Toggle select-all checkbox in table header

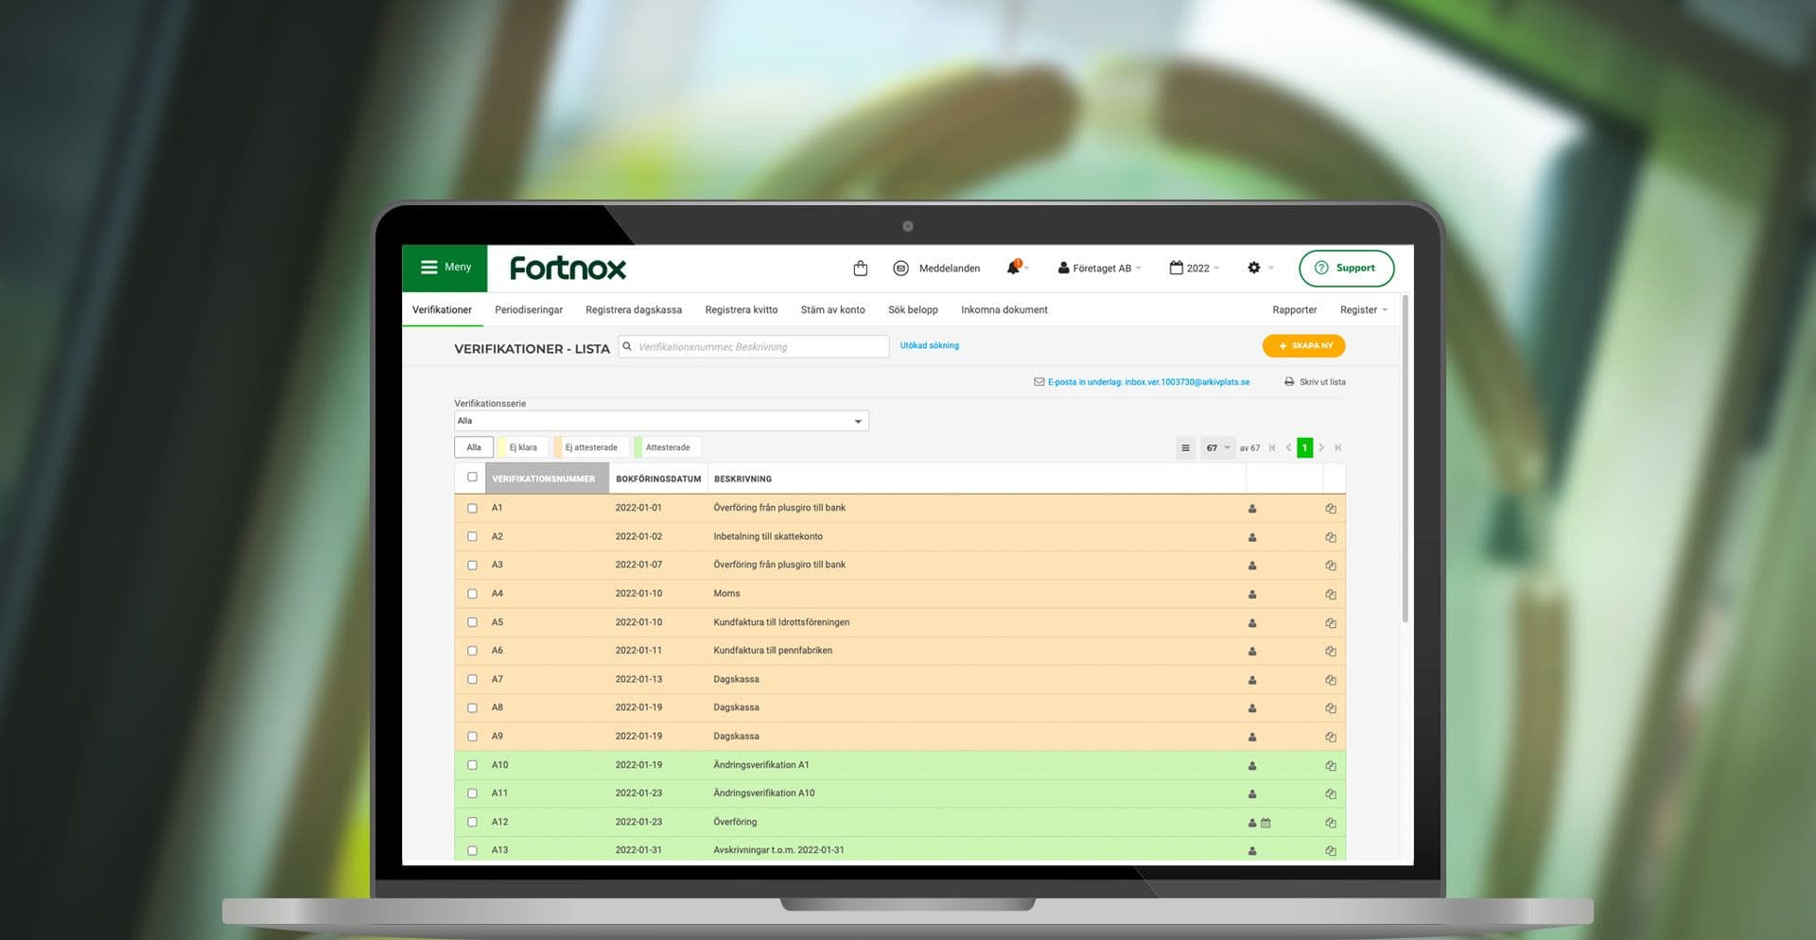click(472, 478)
